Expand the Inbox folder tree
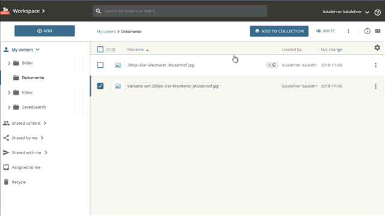Screen dimensions: 385x216 [9, 92]
